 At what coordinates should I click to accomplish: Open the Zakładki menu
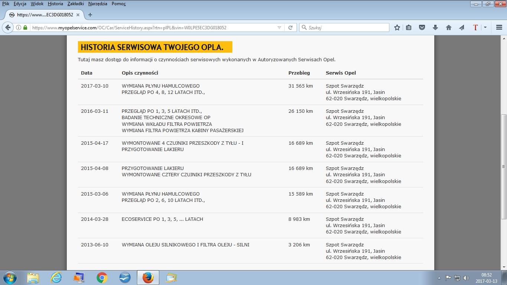click(x=75, y=4)
